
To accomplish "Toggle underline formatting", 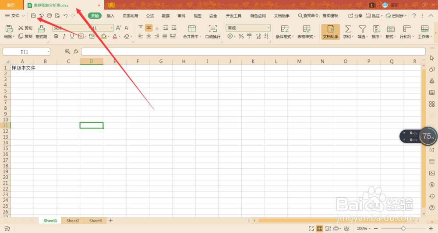I will (x=72, y=36).
